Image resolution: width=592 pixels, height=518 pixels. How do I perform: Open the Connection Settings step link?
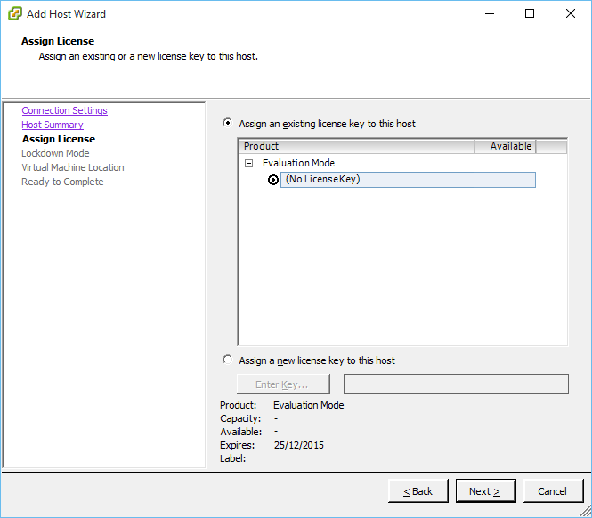click(65, 110)
